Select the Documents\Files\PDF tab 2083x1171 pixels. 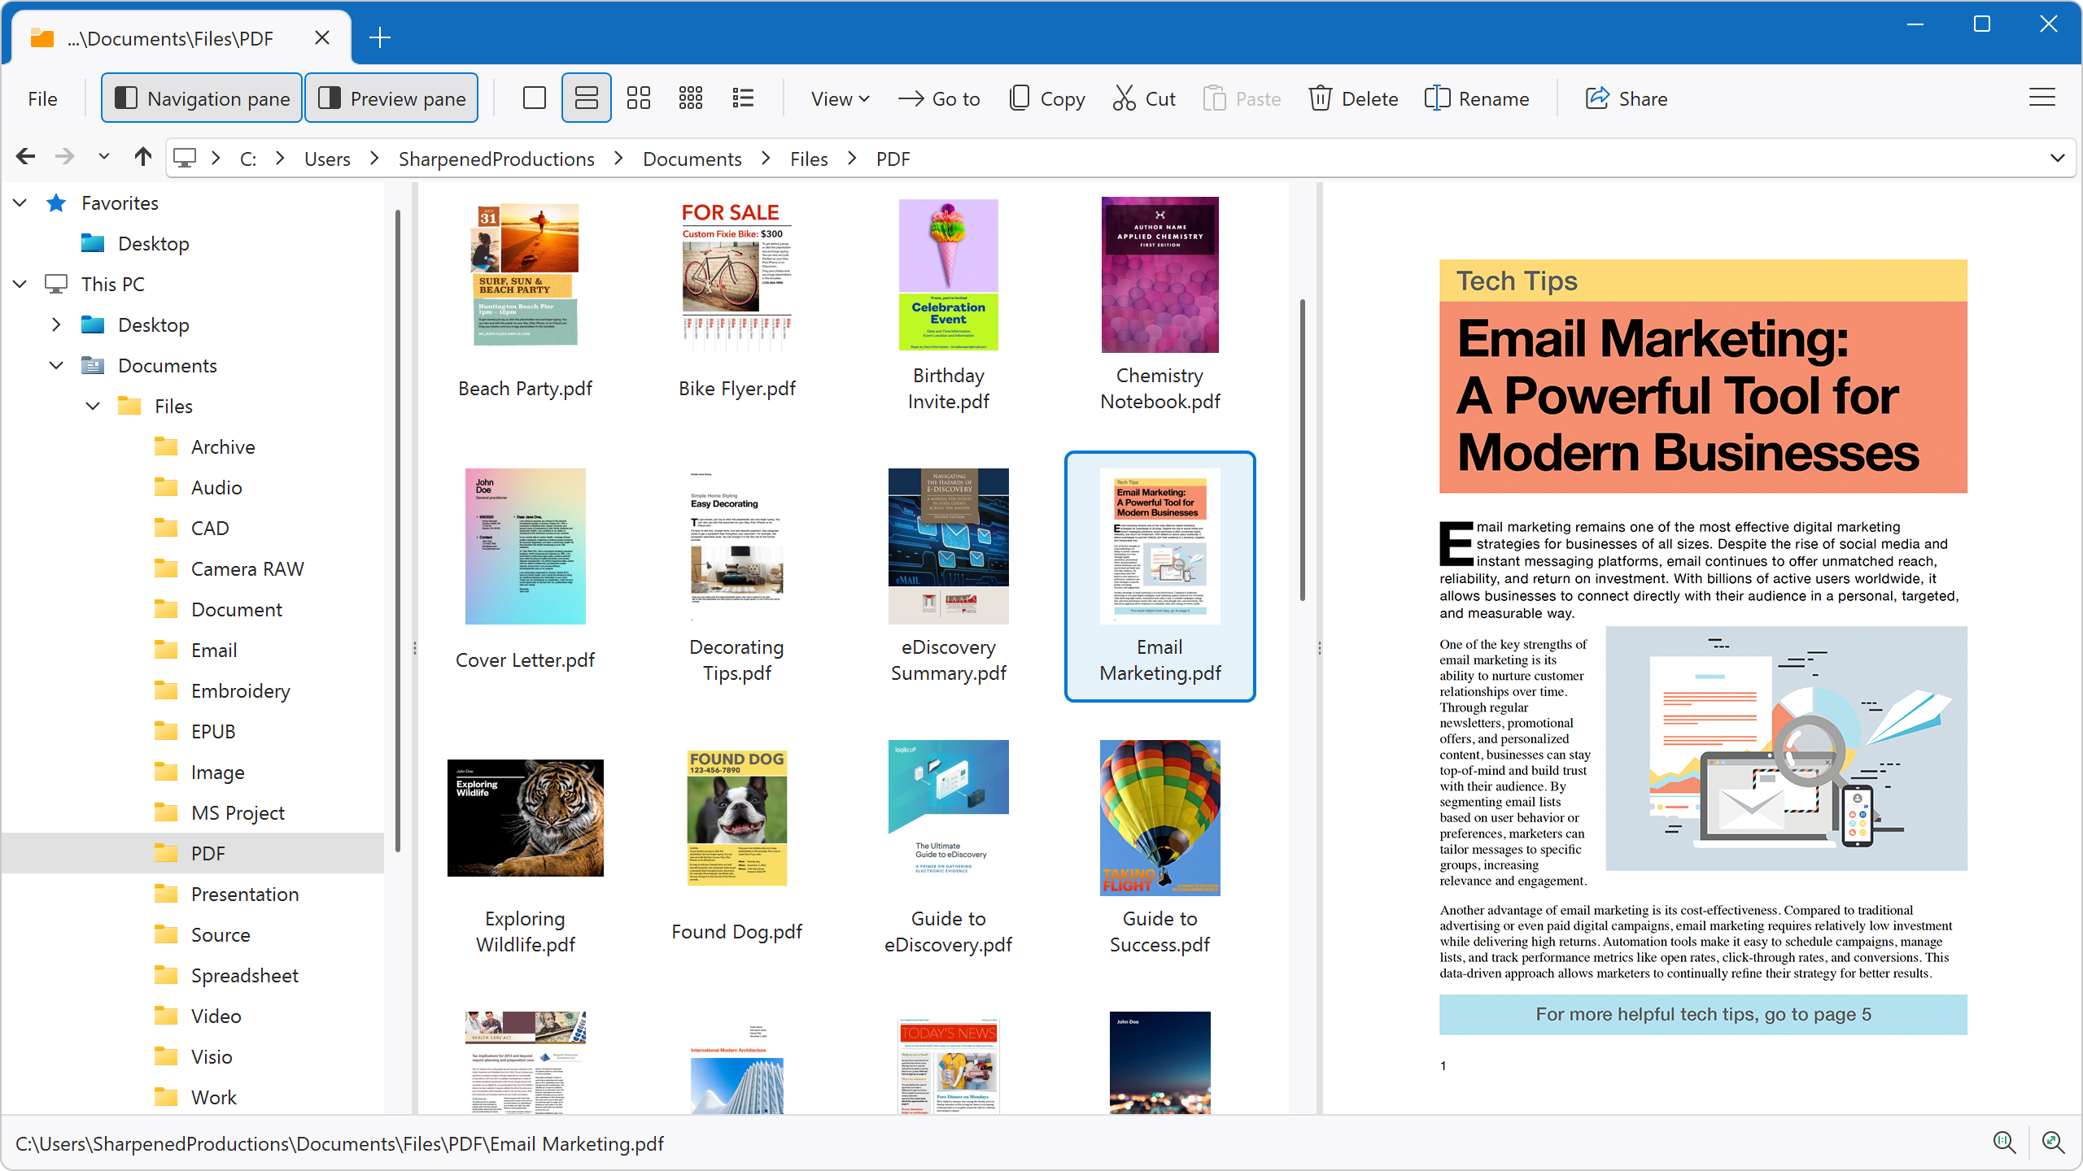point(169,37)
